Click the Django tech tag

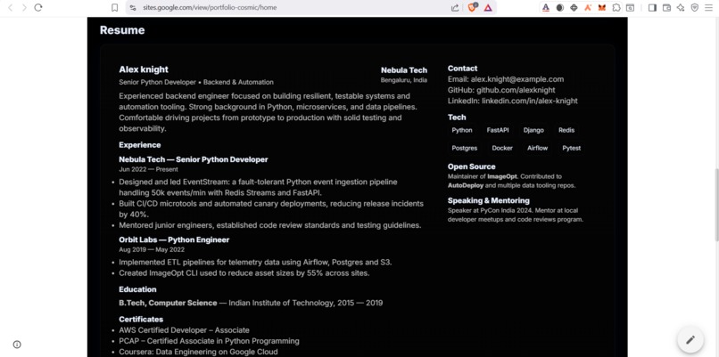(x=533, y=130)
